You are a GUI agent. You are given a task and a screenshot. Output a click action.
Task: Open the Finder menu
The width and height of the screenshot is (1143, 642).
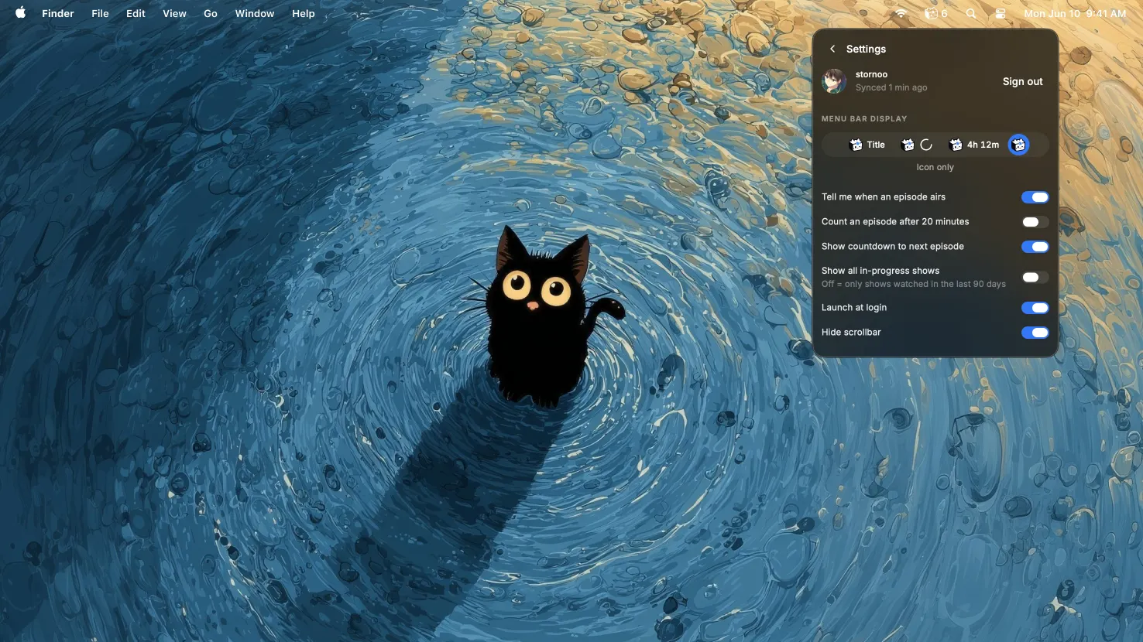click(58, 14)
